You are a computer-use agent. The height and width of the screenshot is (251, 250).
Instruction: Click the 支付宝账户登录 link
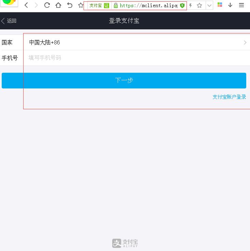click(x=229, y=97)
